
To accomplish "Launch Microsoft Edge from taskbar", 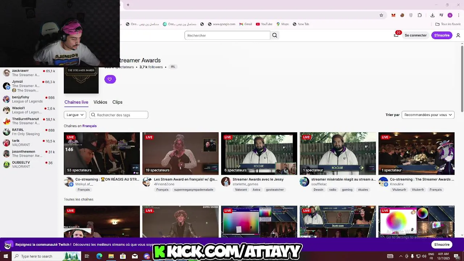I will click(x=99, y=256).
